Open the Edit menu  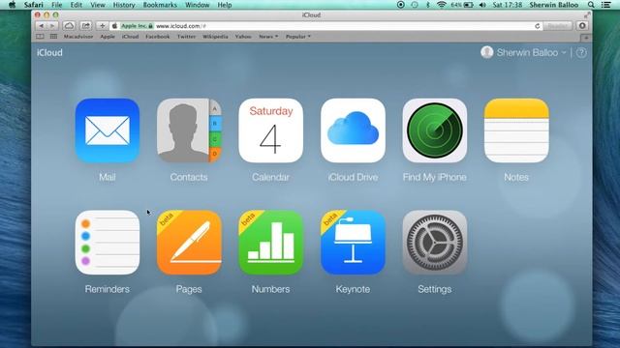[76, 5]
